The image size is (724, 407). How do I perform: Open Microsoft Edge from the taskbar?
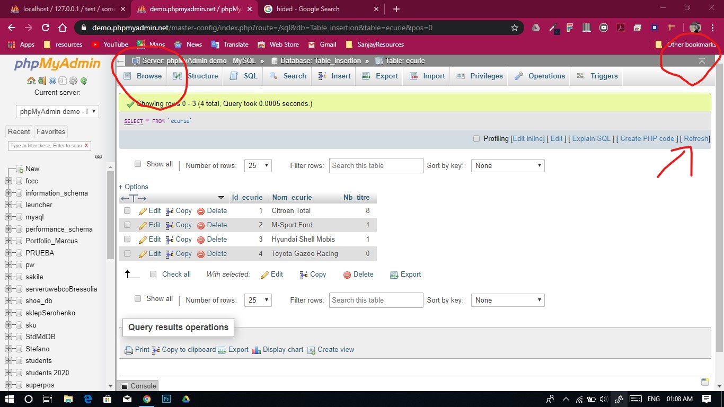[88, 399]
